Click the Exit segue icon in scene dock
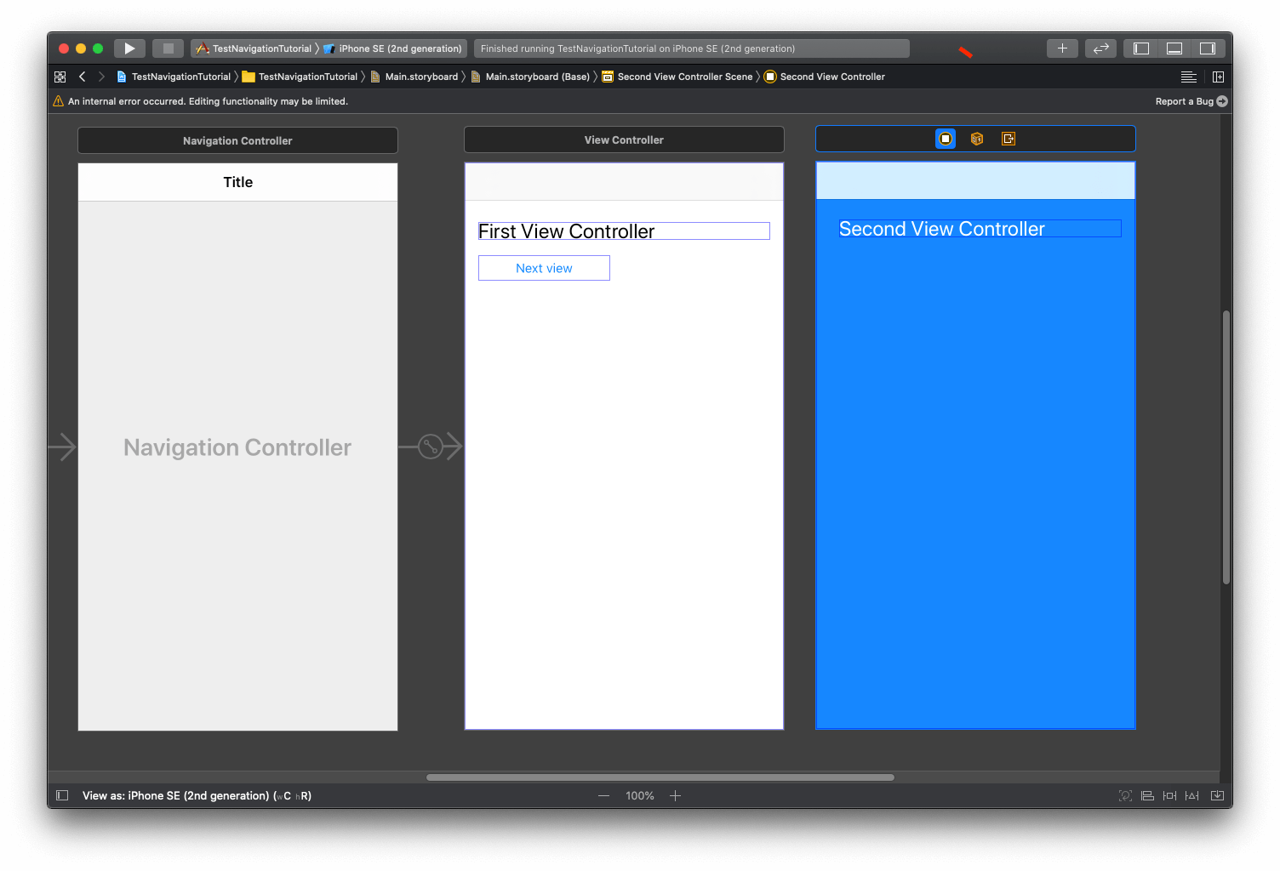 [x=1008, y=138]
